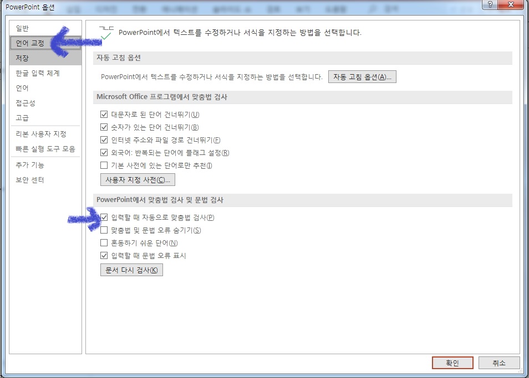Open the 언어 category
The image size is (529, 378).
45,88
